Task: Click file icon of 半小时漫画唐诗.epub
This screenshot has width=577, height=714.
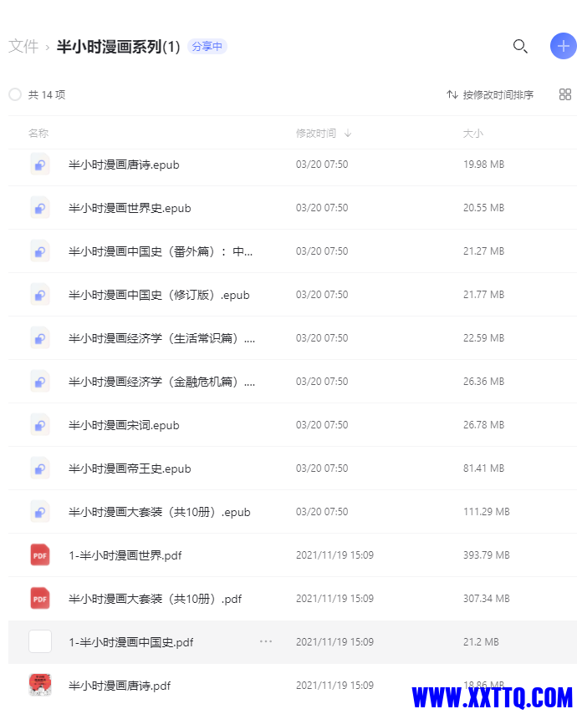Action: click(x=40, y=165)
